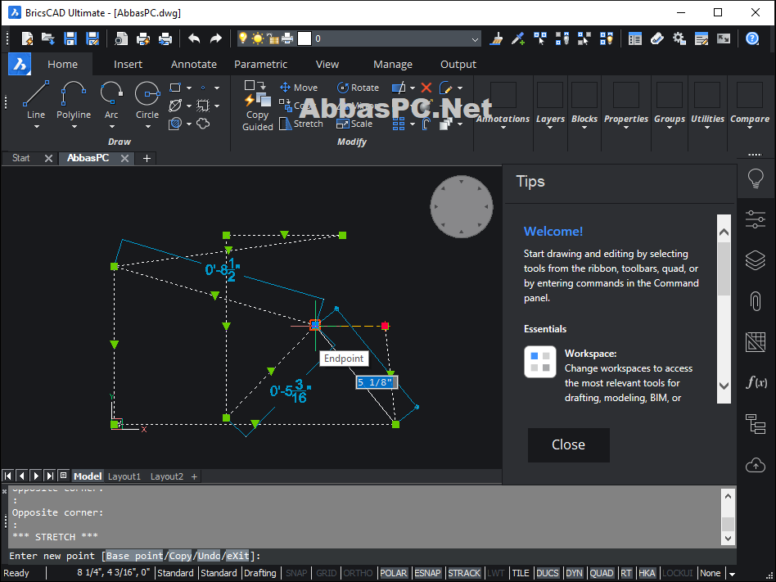Click the Undo option in command prompt

209,556
